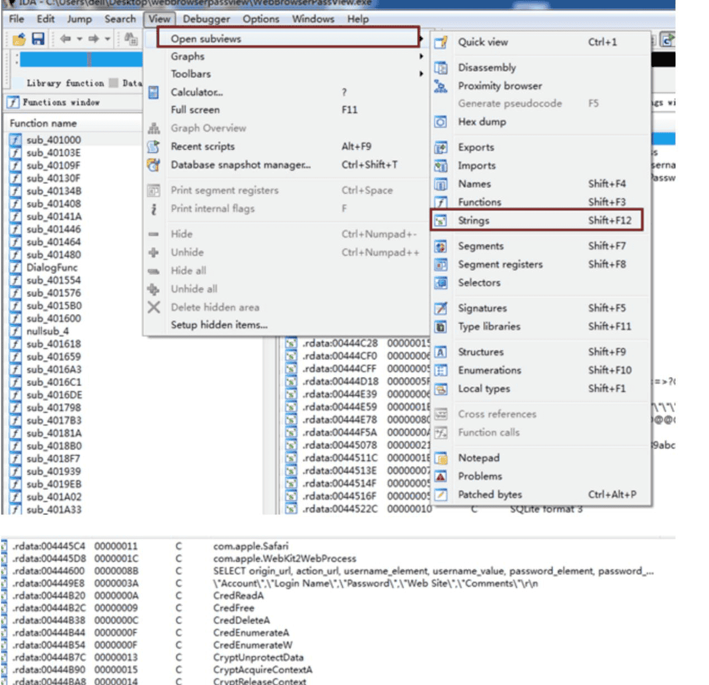The height and width of the screenshot is (685, 709).
Task: Select the CryptUnprotectData string row
Action: click(258, 658)
